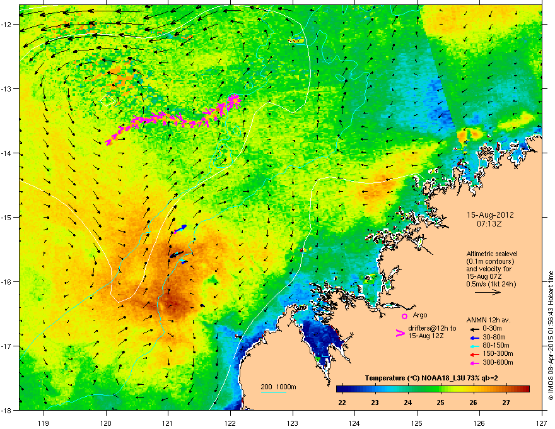Click the 'Argo' legend label

pyautogui.click(x=420, y=315)
